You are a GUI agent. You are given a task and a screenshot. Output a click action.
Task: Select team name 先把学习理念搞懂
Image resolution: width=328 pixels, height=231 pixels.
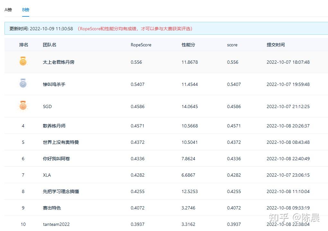click(x=61, y=192)
